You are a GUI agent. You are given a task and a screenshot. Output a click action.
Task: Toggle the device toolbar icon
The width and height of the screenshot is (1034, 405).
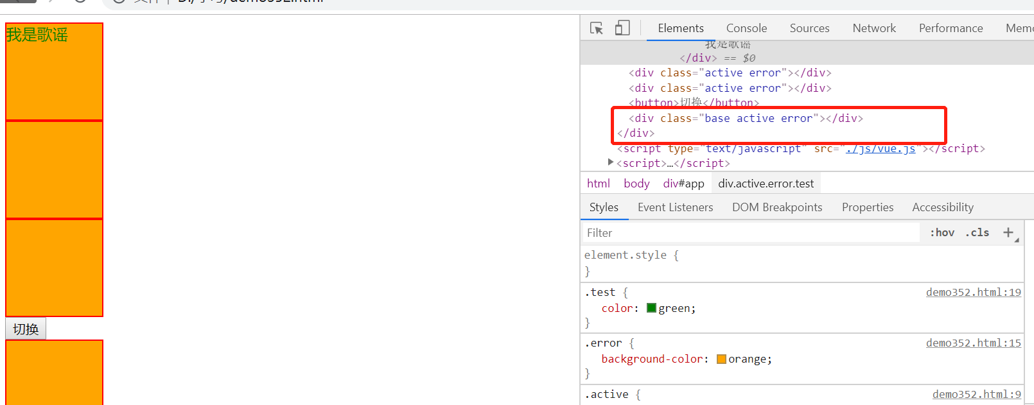point(622,28)
